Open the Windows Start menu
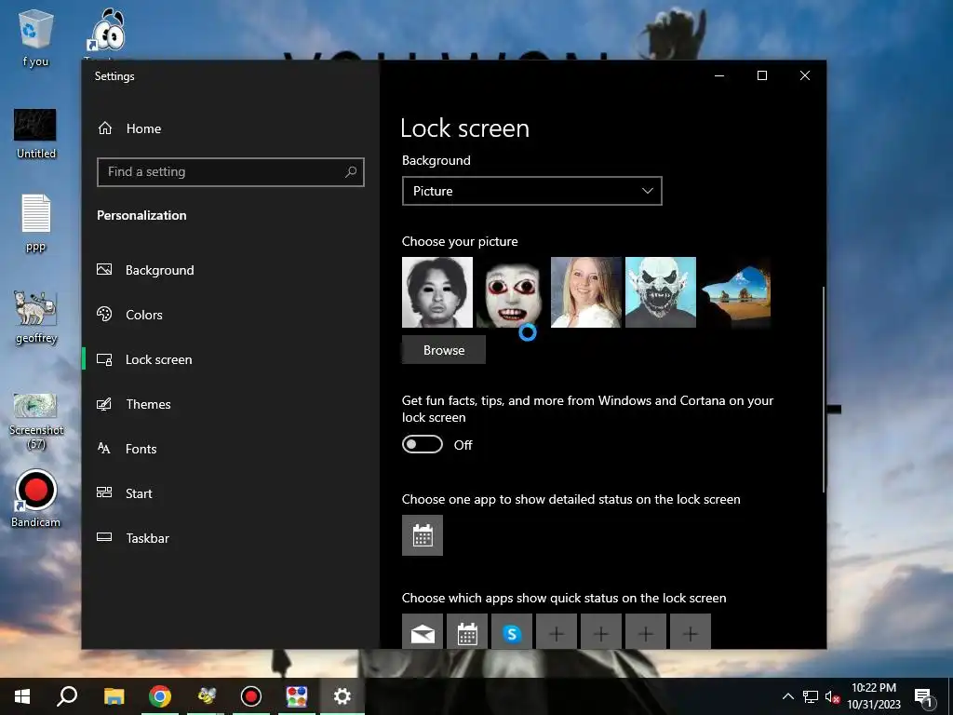Viewport: 953px width, 715px height. [x=22, y=696]
